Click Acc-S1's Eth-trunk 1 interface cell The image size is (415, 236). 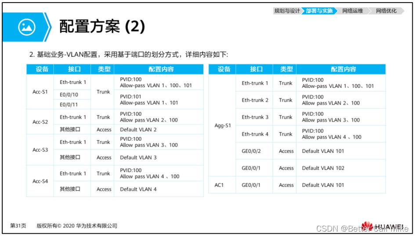(x=72, y=82)
